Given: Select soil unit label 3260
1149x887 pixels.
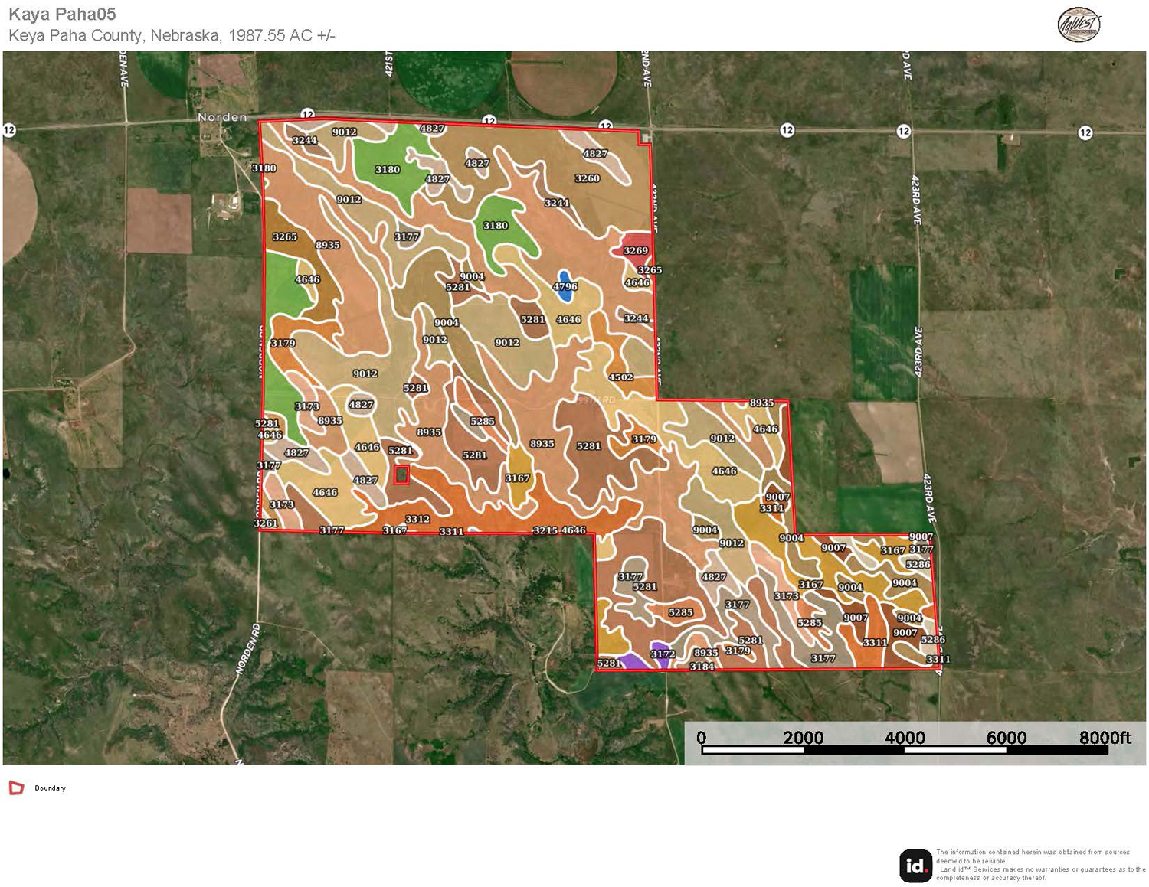Looking at the screenshot, I should (588, 178).
